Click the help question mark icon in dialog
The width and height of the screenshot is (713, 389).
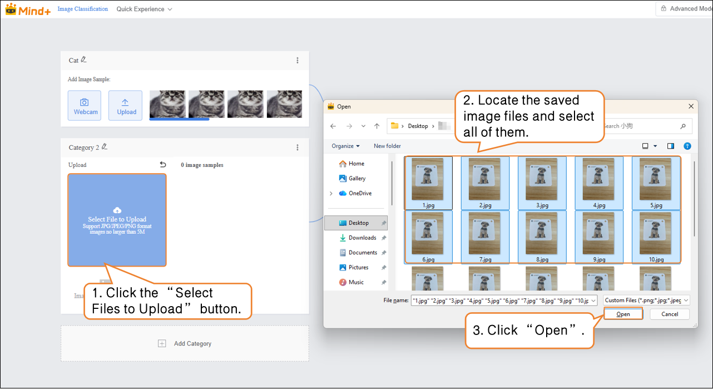(687, 146)
